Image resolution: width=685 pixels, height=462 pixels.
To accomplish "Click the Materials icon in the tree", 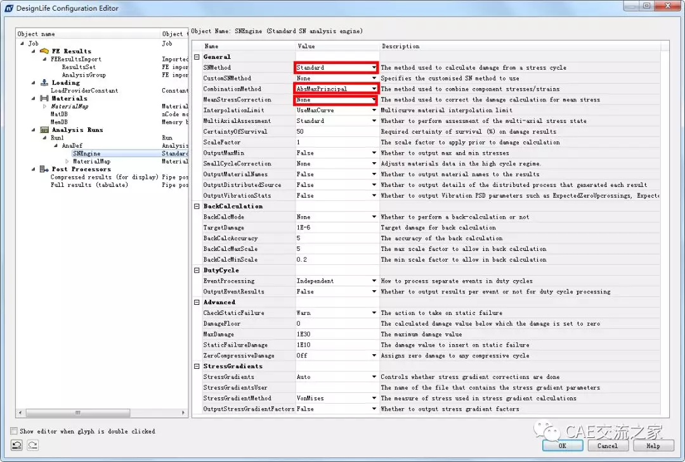I will pos(44,98).
